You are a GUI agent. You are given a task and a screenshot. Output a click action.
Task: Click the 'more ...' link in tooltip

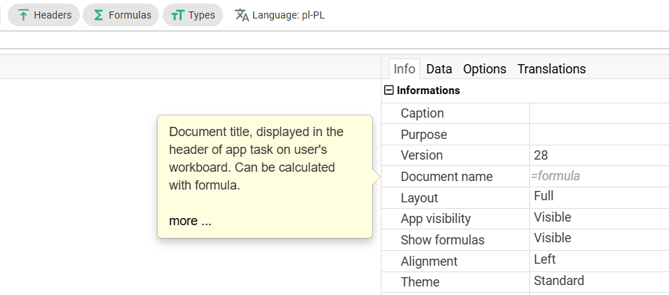point(190,221)
